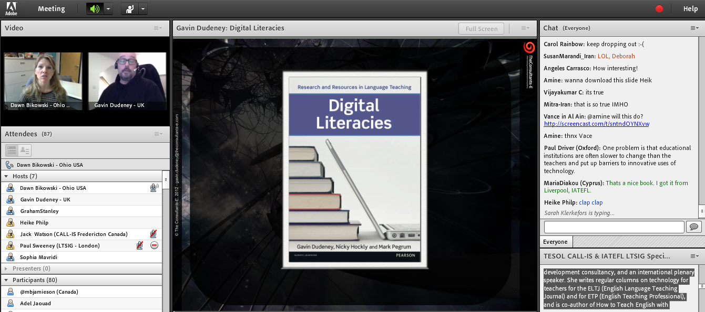The width and height of the screenshot is (705, 312).
Task: Open the raise hand status dropdown arrow
Action: click(143, 9)
